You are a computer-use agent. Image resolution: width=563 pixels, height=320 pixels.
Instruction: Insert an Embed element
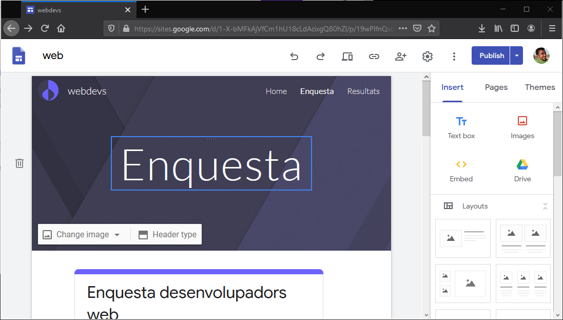point(461,171)
